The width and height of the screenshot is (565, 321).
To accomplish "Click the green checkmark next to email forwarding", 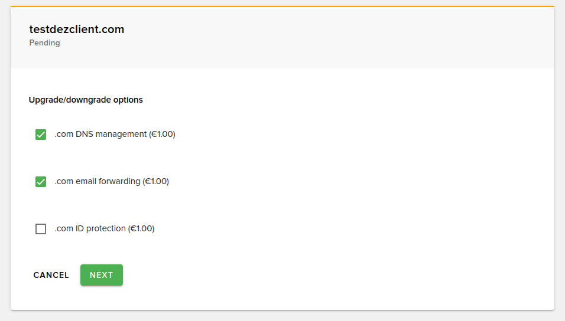I will [41, 182].
